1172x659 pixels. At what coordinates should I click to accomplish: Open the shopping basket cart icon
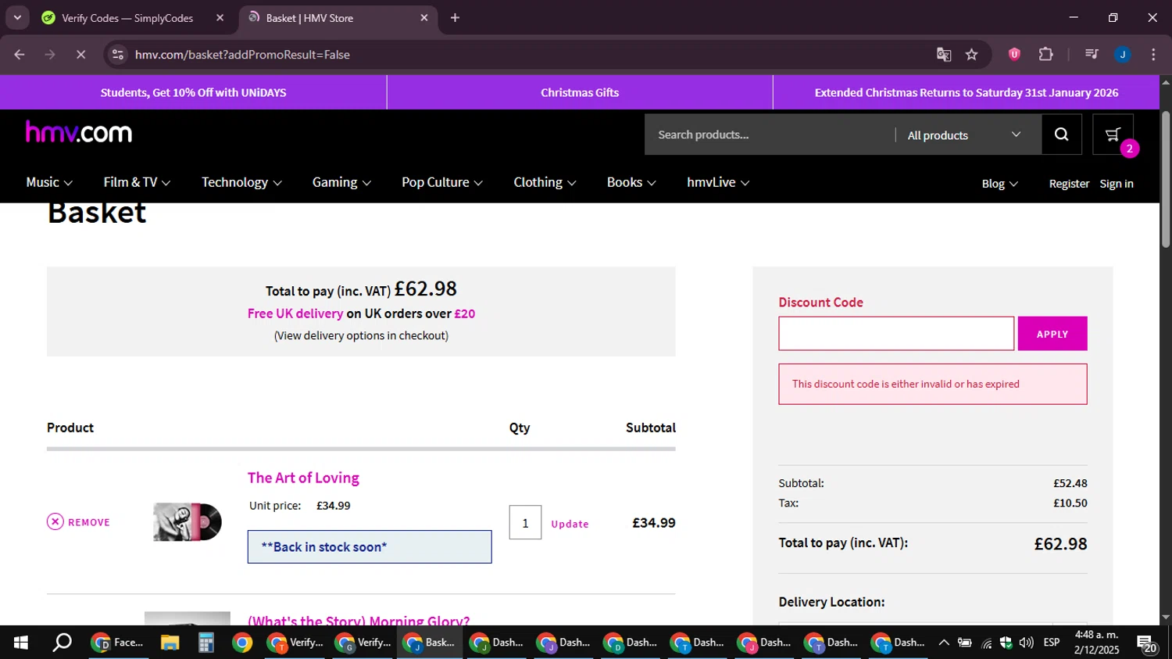coord(1113,134)
